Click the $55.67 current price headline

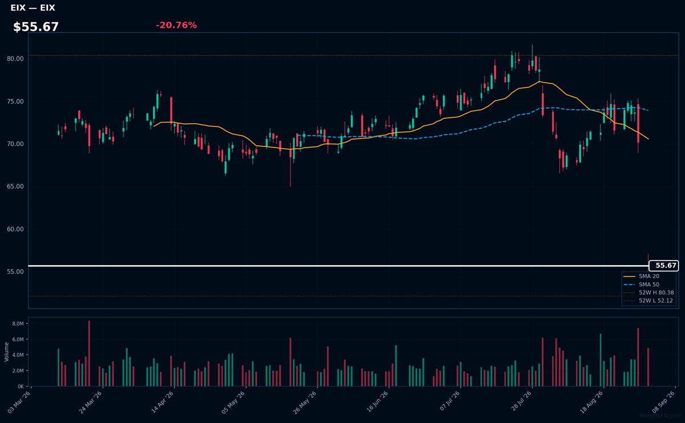tap(36, 27)
